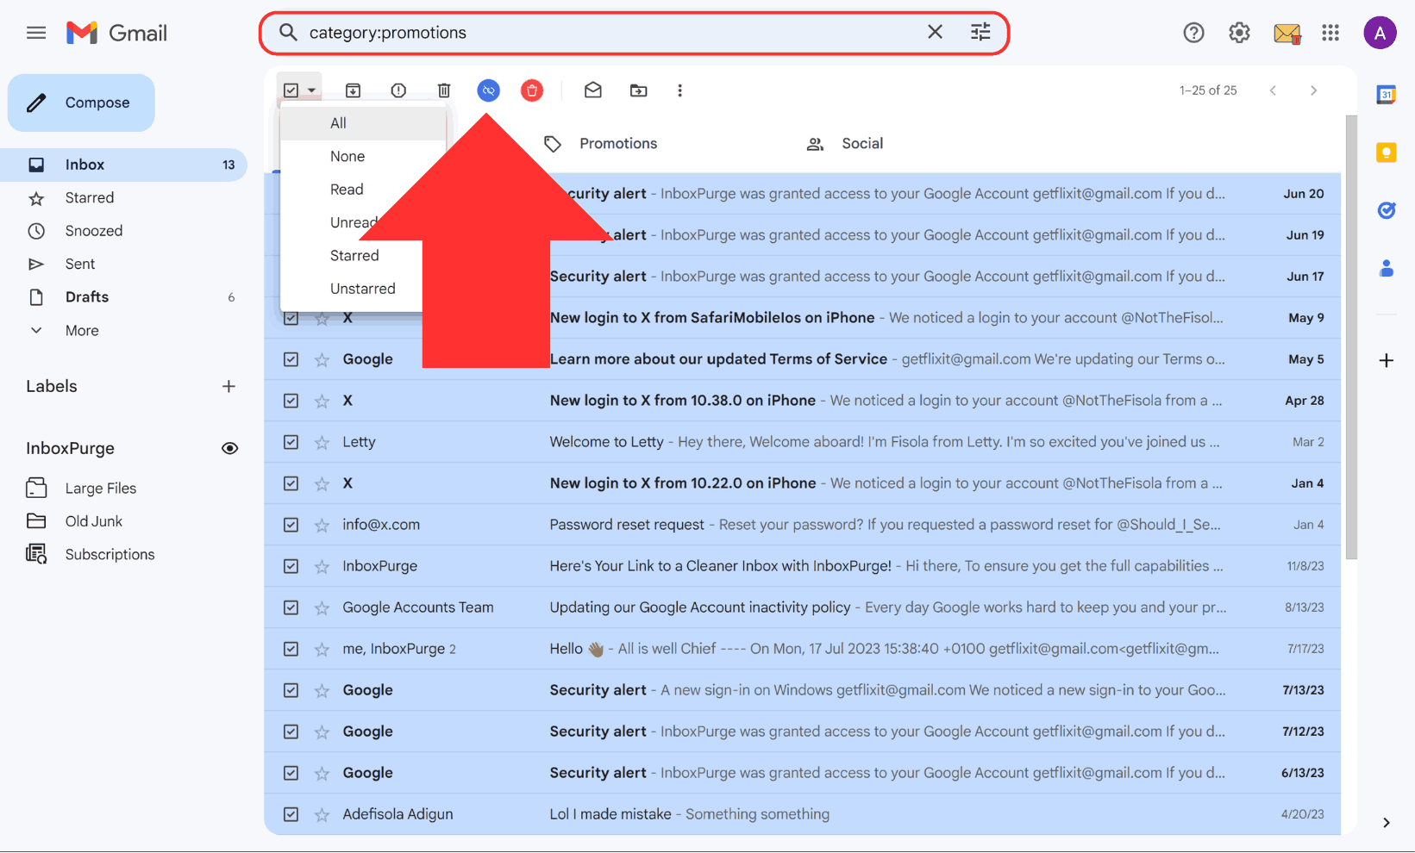The height and width of the screenshot is (853, 1415).
Task: Move selected emails to a folder
Action: pyautogui.click(x=638, y=90)
